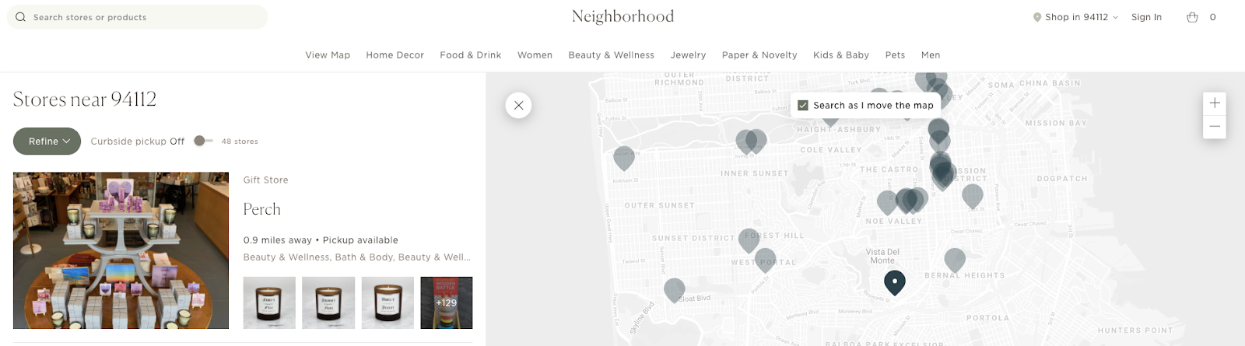Uncheck Search as I move the map

point(803,105)
